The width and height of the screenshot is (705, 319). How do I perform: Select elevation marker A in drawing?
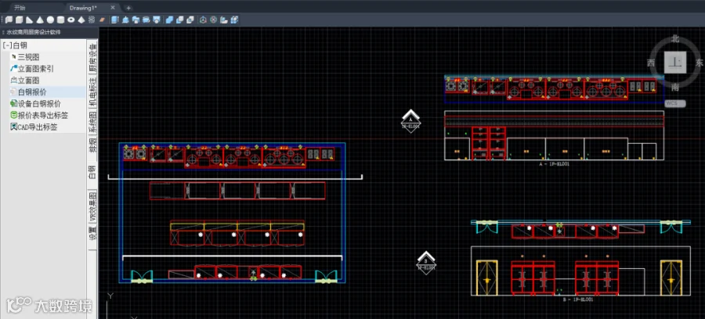point(410,120)
